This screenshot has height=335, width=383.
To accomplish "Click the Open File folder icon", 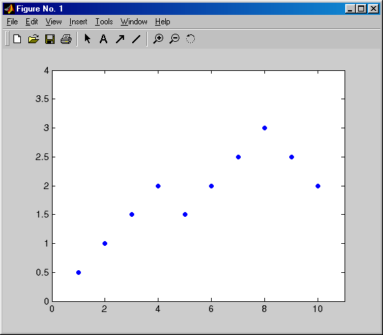I will coord(34,39).
